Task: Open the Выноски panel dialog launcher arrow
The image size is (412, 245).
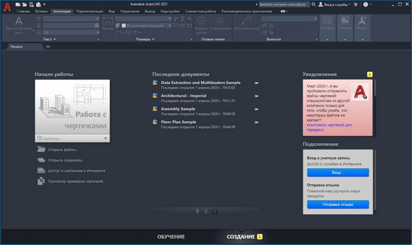Action: [x=317, y=40]
